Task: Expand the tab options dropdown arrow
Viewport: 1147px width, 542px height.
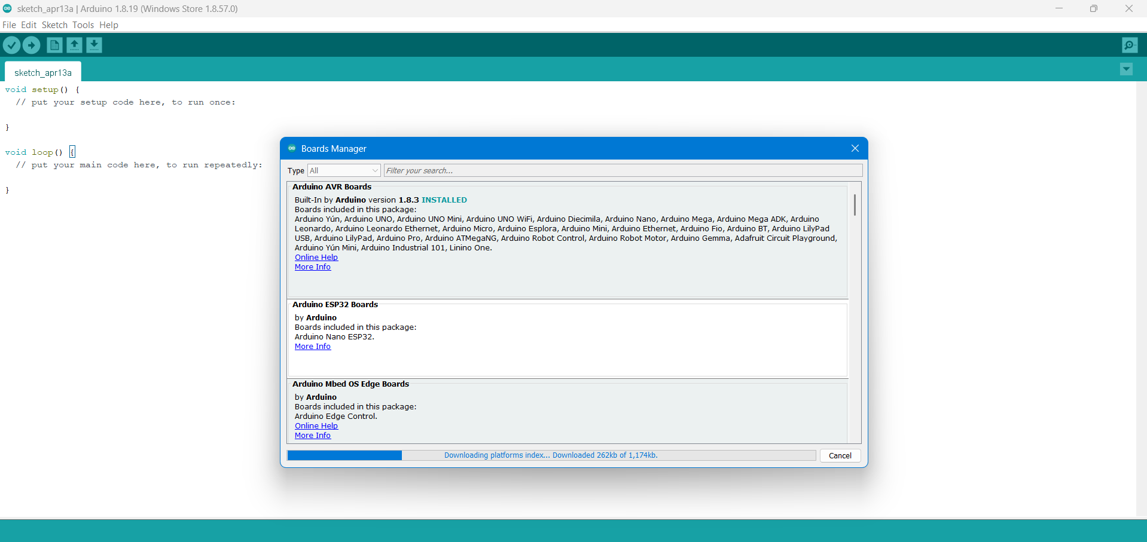Action: tap(1126, 69)
